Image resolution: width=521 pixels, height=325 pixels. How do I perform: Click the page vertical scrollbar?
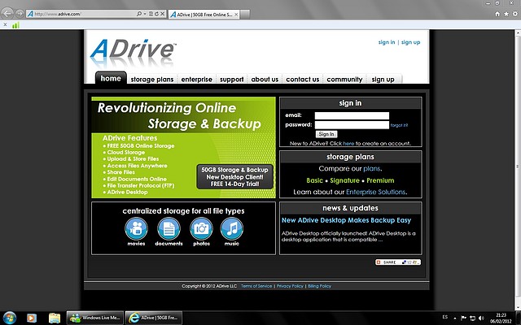(x=518, y=166)
